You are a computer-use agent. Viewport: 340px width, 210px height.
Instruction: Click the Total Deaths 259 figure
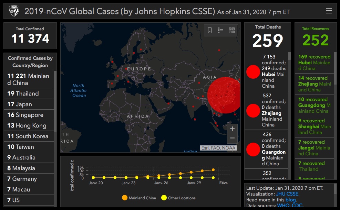coord(268,41)
